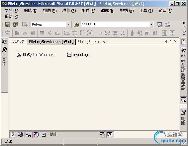
Task: Open Find Results icon in bottom bar
Action: pyautogui.click(x=28, y=135)
